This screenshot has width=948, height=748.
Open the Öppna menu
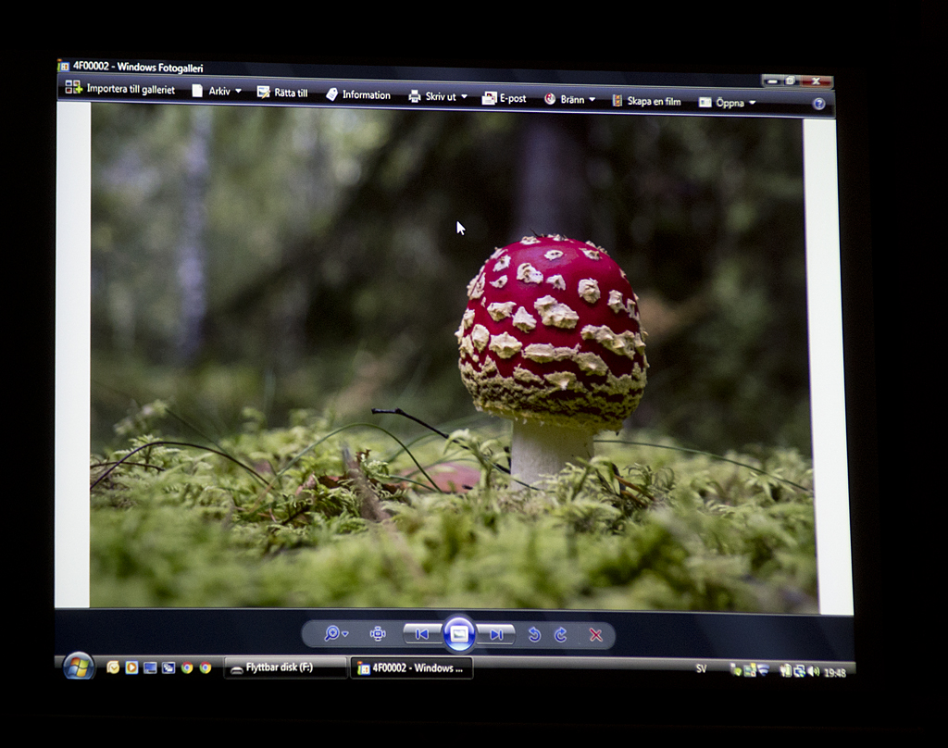pos(728,103)
